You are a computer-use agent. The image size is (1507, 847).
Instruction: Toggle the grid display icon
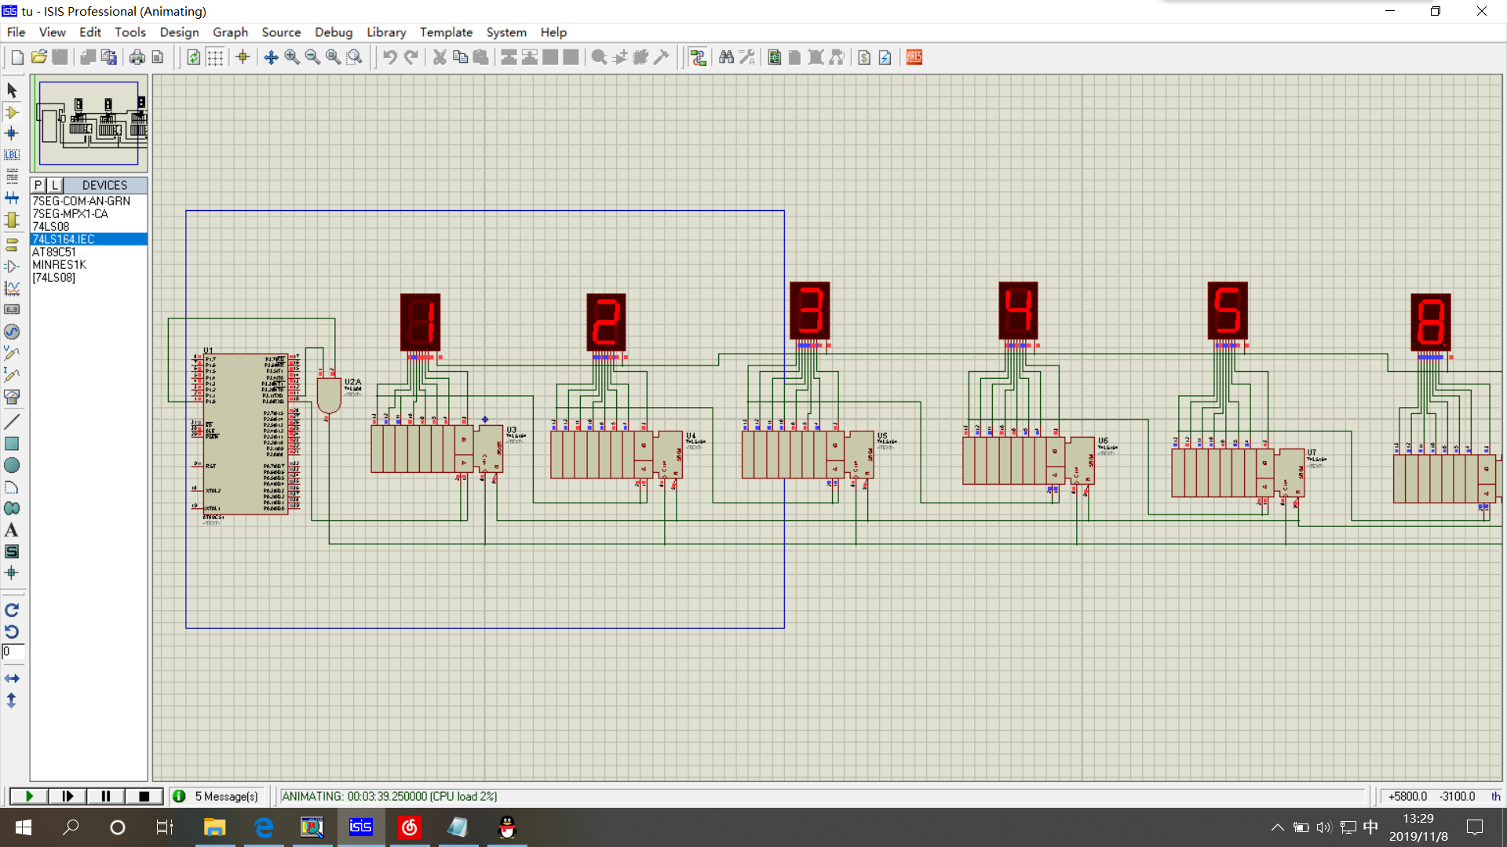coord(215,57)
